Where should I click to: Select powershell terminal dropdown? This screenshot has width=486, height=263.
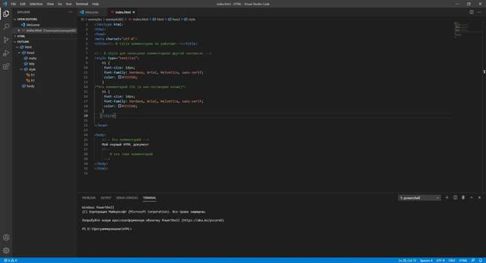point(419,198)
